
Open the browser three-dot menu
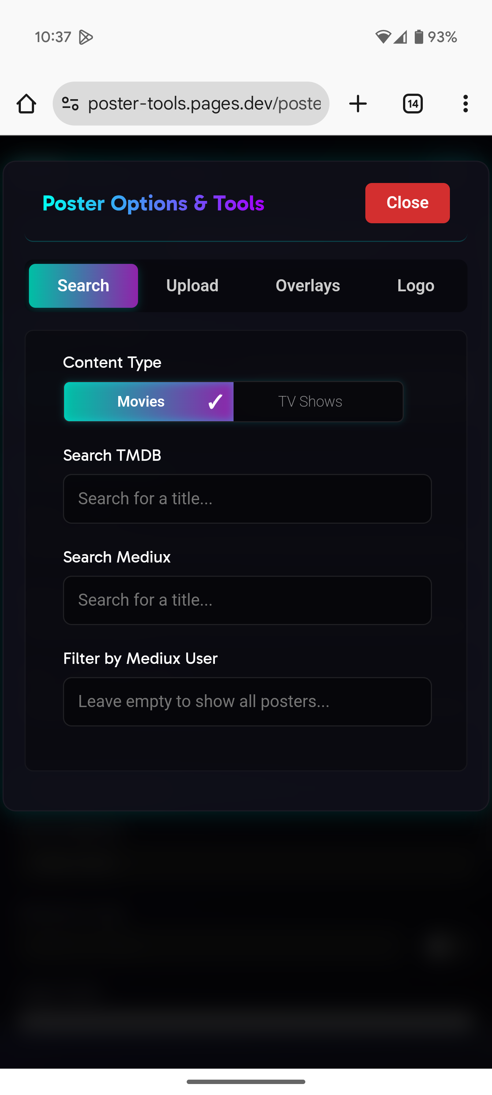coord(466,104)
